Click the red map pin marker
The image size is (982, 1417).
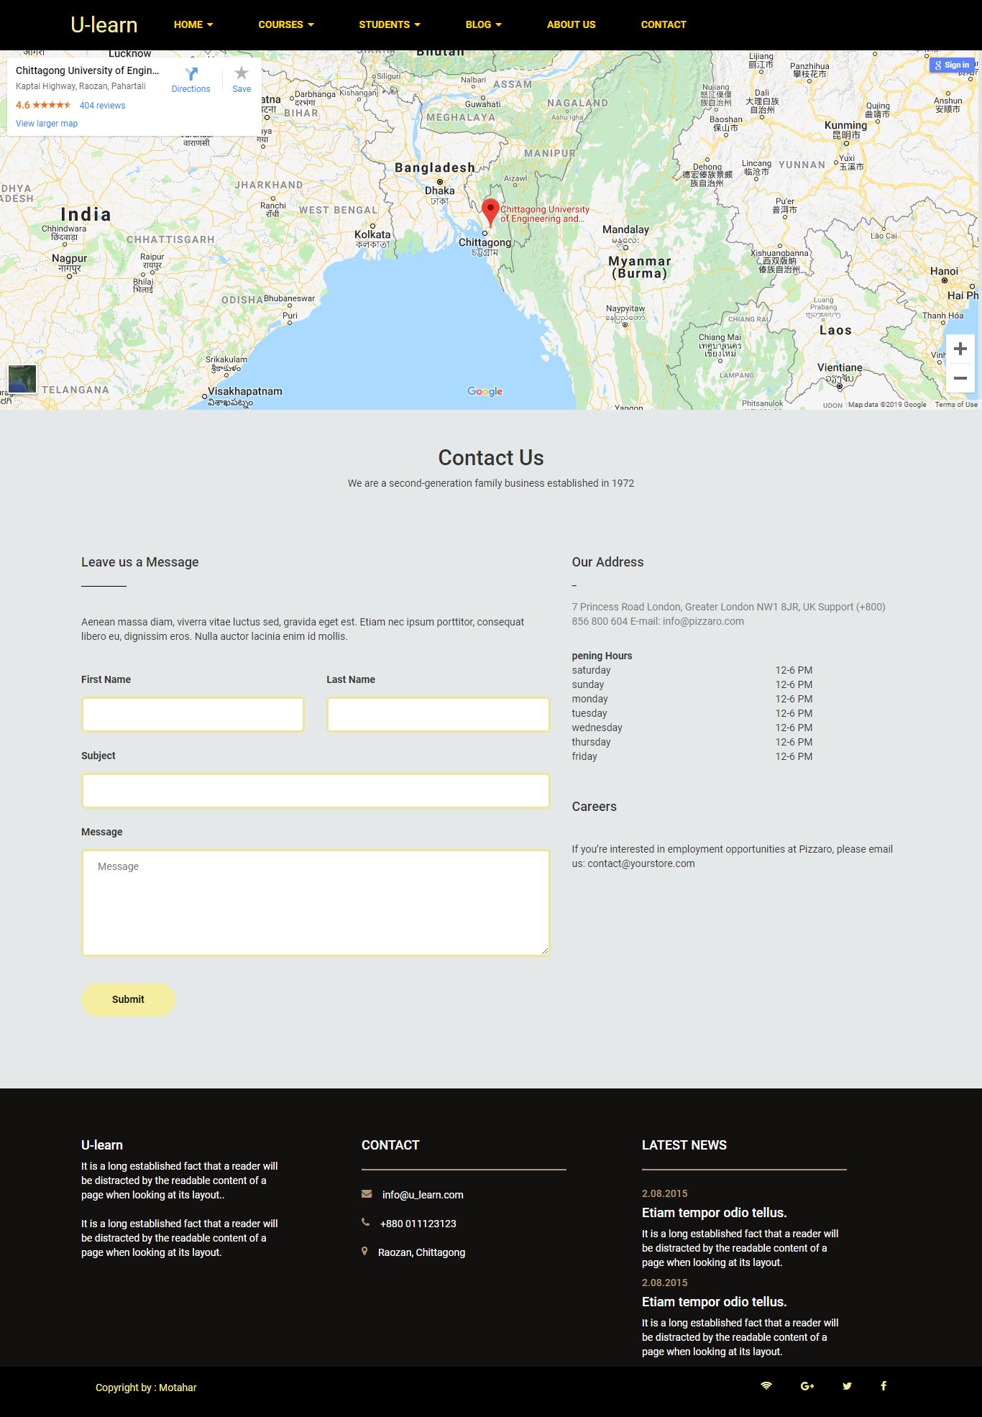tap(490, 211)
